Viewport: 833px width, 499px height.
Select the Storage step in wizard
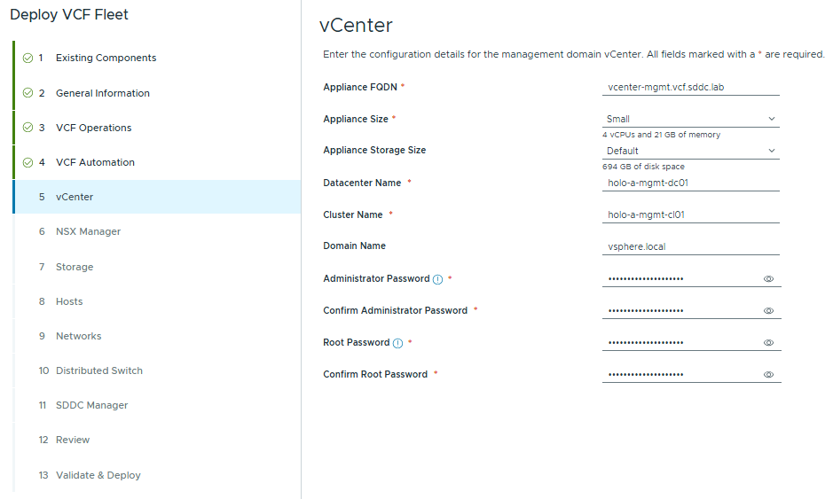(74, 267)
